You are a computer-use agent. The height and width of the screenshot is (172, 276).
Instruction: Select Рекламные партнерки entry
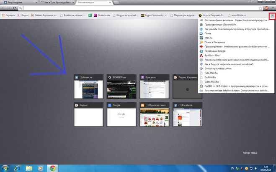[236, 60]
